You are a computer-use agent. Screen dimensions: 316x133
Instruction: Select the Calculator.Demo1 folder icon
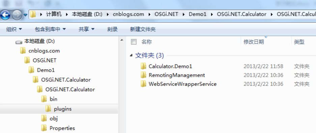pyautogui.click(x=143, y=66)
